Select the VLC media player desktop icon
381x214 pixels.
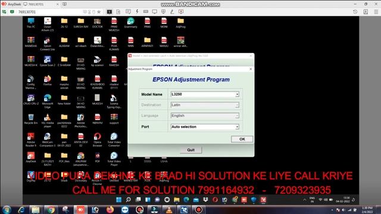pos(48,121)
